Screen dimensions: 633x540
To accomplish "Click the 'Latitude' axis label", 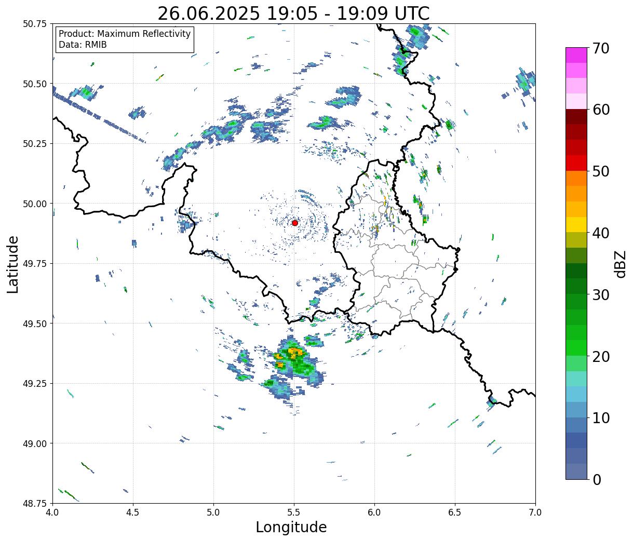I will click(13, 264).
